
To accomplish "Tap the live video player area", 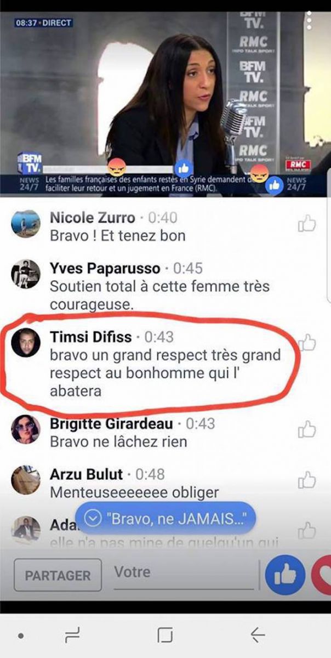I will pos(165,104).
